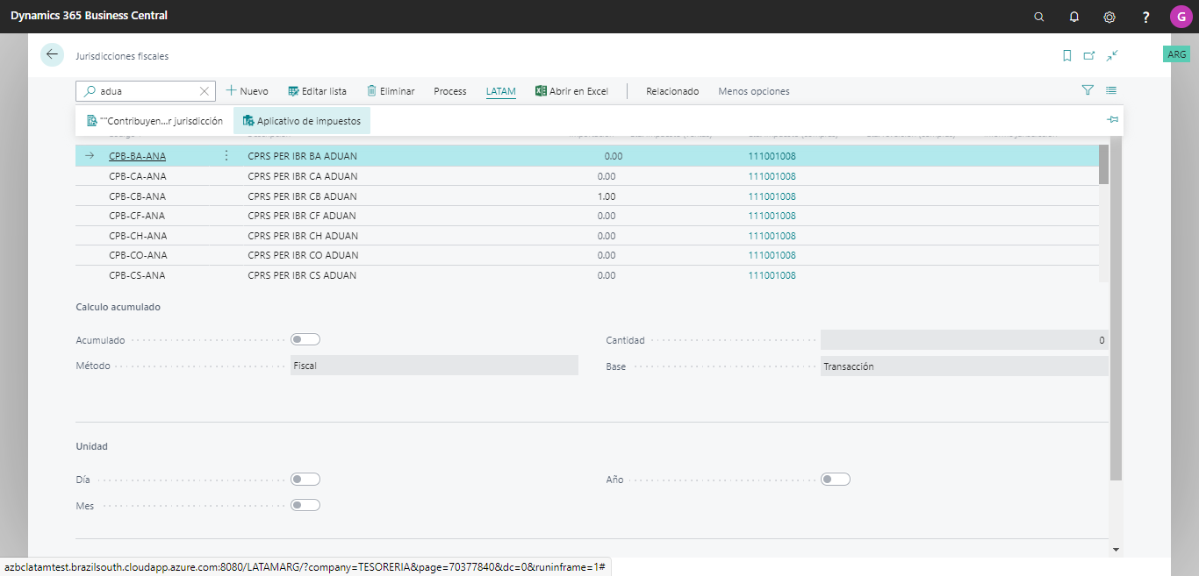Clear the search box text
The width and height of the screenshot is (1199, 576).
tap(205, 91)
